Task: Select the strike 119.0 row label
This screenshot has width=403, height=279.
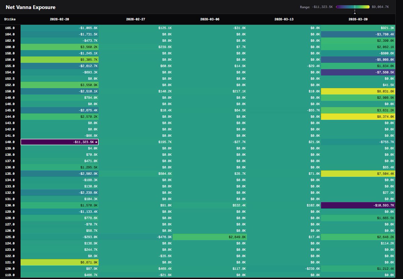Action: (10, 275)
